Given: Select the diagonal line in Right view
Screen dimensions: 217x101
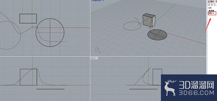Looking at the screenshot, I should (142, 77).
